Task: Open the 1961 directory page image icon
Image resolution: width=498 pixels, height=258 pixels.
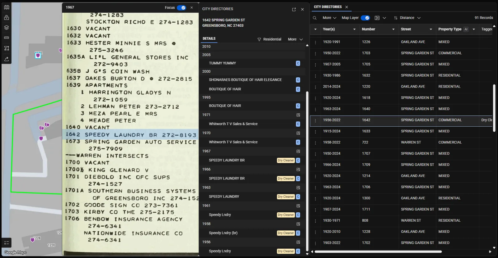Action: [x=298, y=206]
